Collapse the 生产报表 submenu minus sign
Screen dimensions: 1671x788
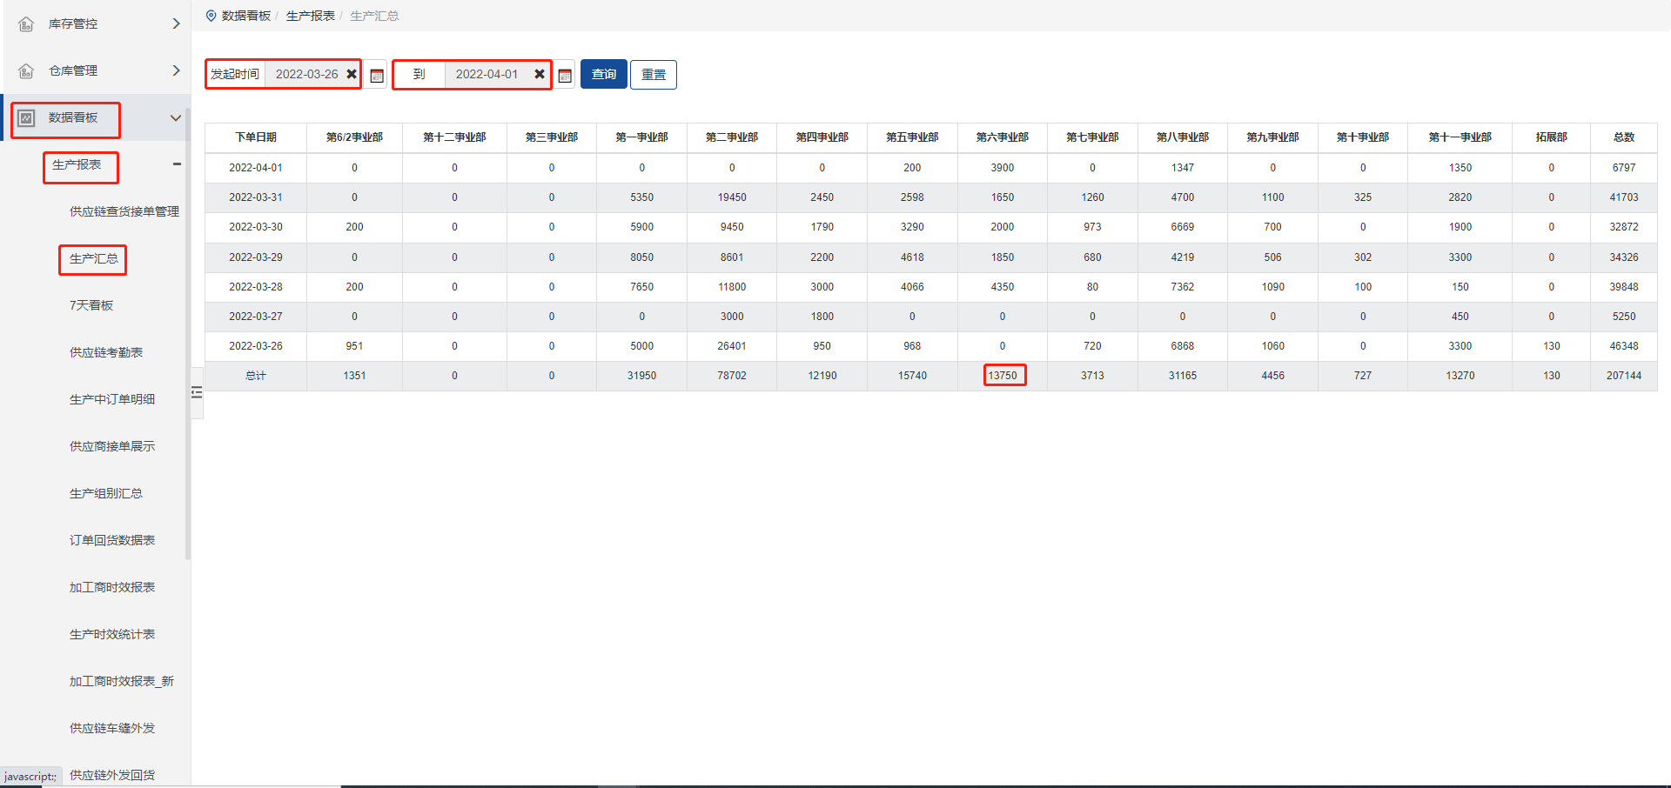tap(177, 164)
